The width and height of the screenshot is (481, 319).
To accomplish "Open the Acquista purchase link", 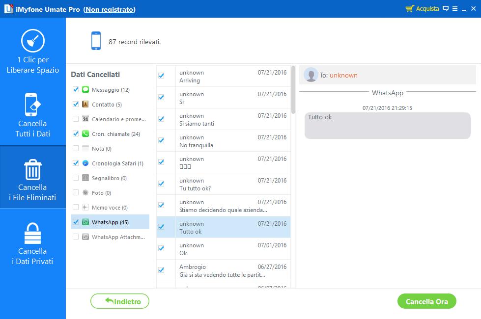I will [427, 8].
